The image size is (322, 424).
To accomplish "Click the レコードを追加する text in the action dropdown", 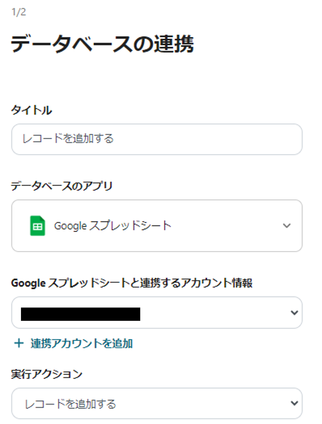I will 71,404.
